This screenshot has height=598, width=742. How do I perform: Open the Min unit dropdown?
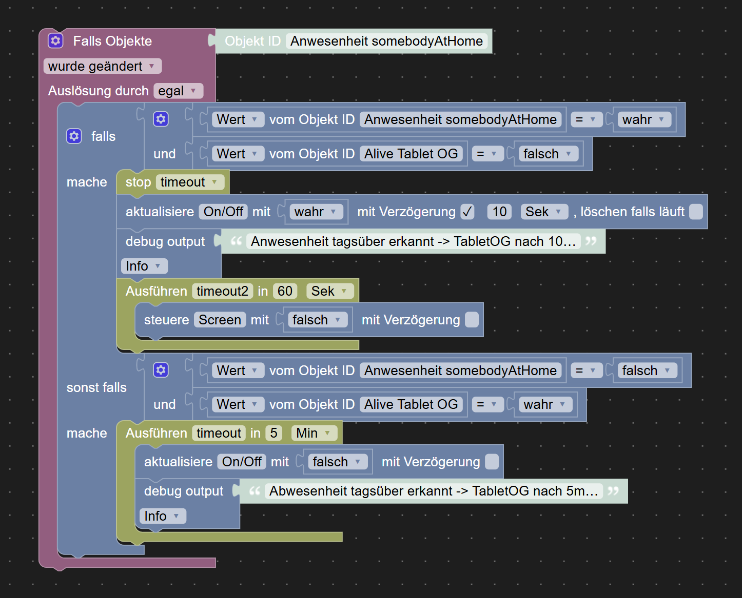pos(314,433)
